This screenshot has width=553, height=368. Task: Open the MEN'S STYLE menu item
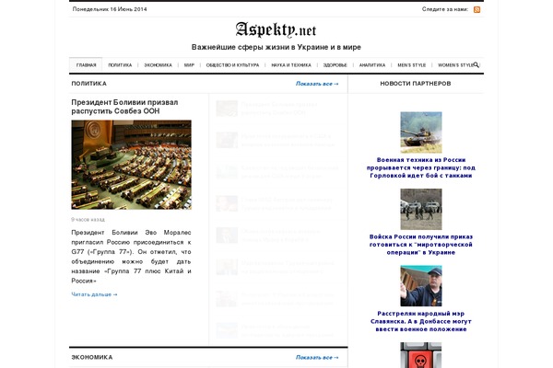(412, 65)
